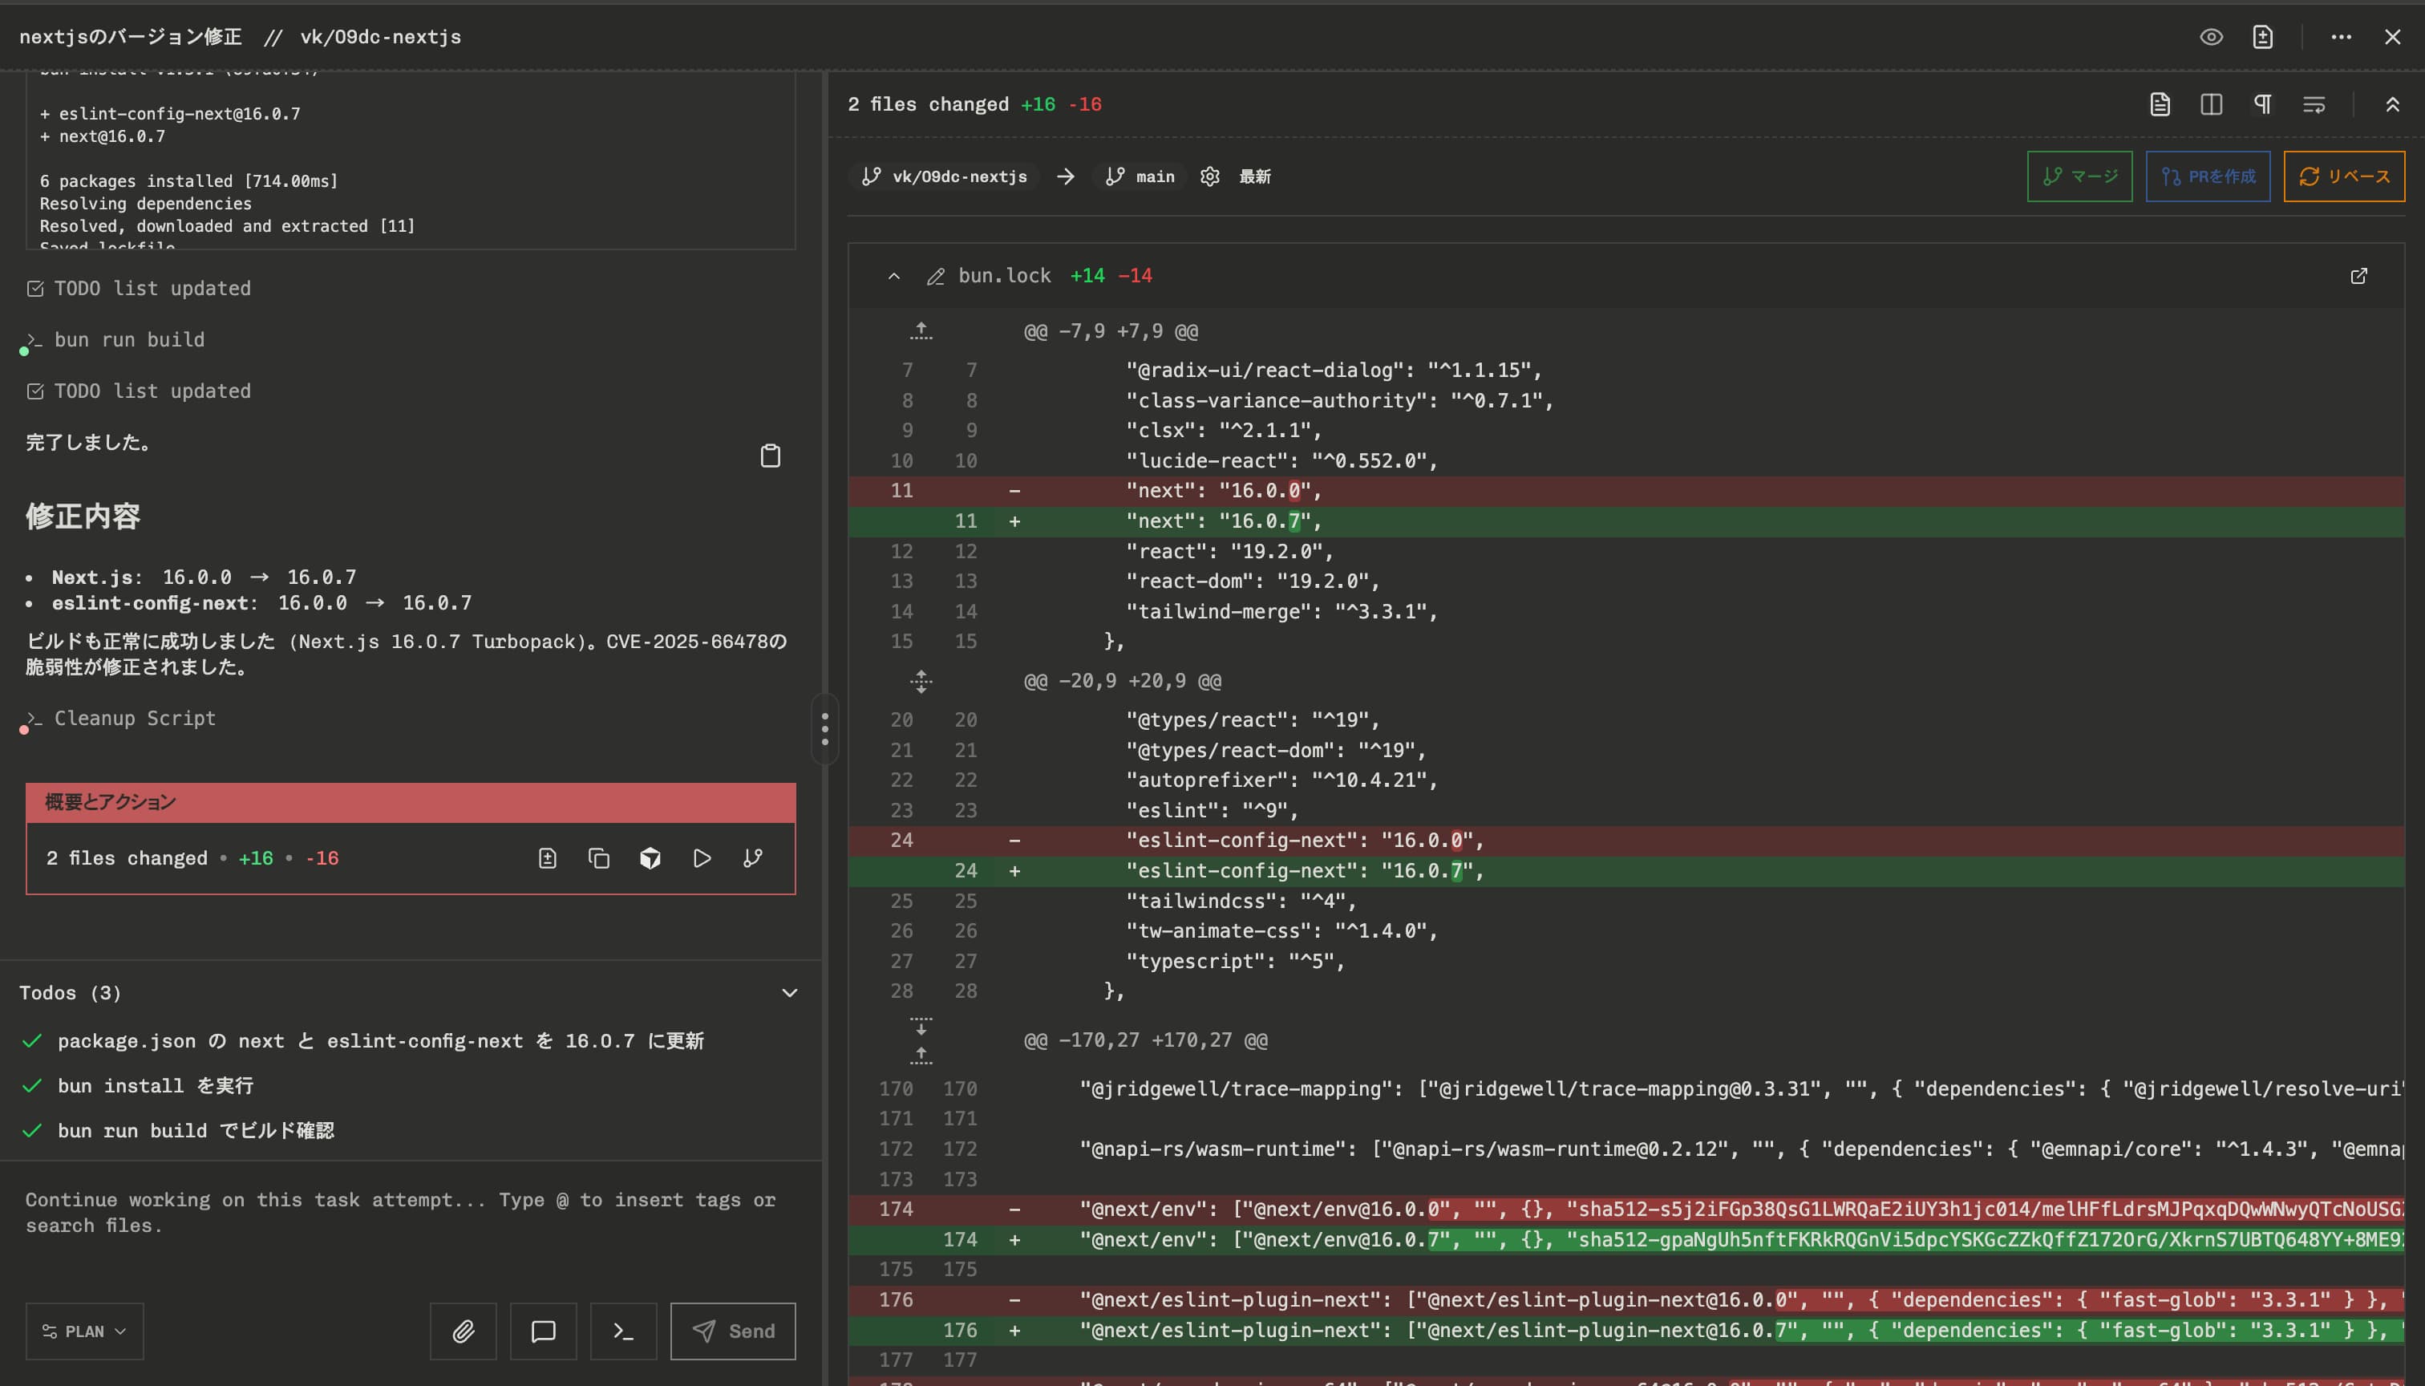2425x1386 pixels.
Task: Toggle line wrap in diff toolbar
Action: 2314,105
